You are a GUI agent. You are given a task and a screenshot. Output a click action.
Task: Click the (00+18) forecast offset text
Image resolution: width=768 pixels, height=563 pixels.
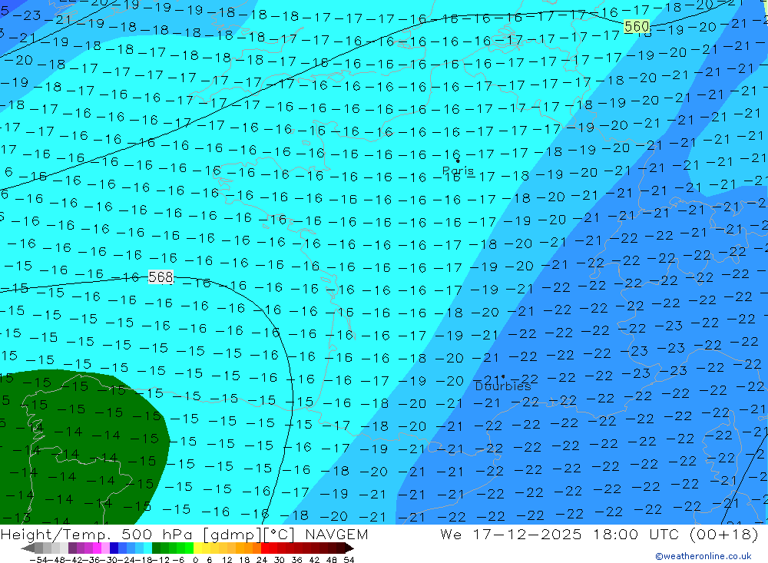click(724, 534)
